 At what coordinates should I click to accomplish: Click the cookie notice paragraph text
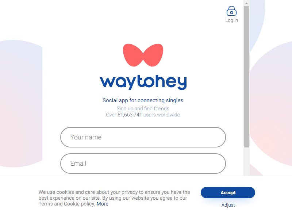click(x=114, y=198)
